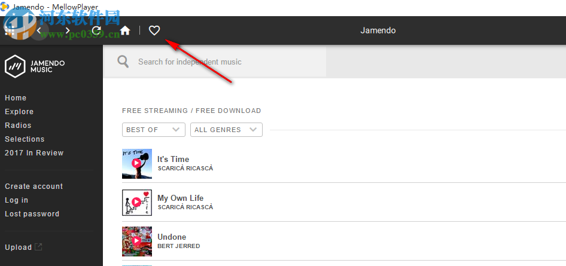Toggle the favorite heart icon
Screen dimensions: 566x266
tap(154, 30)
